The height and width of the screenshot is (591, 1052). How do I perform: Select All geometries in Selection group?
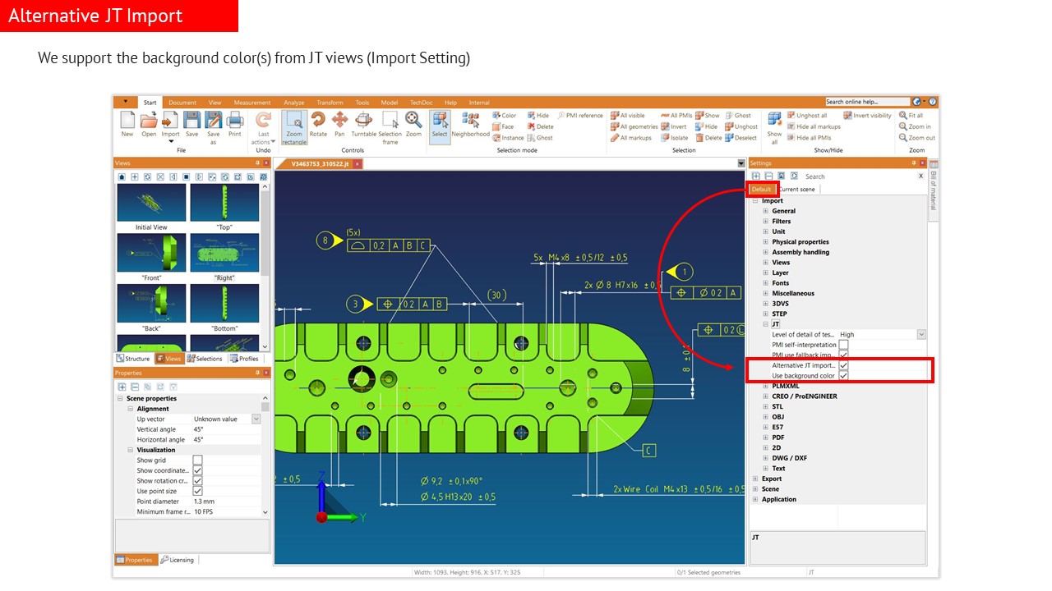(634, 126)
